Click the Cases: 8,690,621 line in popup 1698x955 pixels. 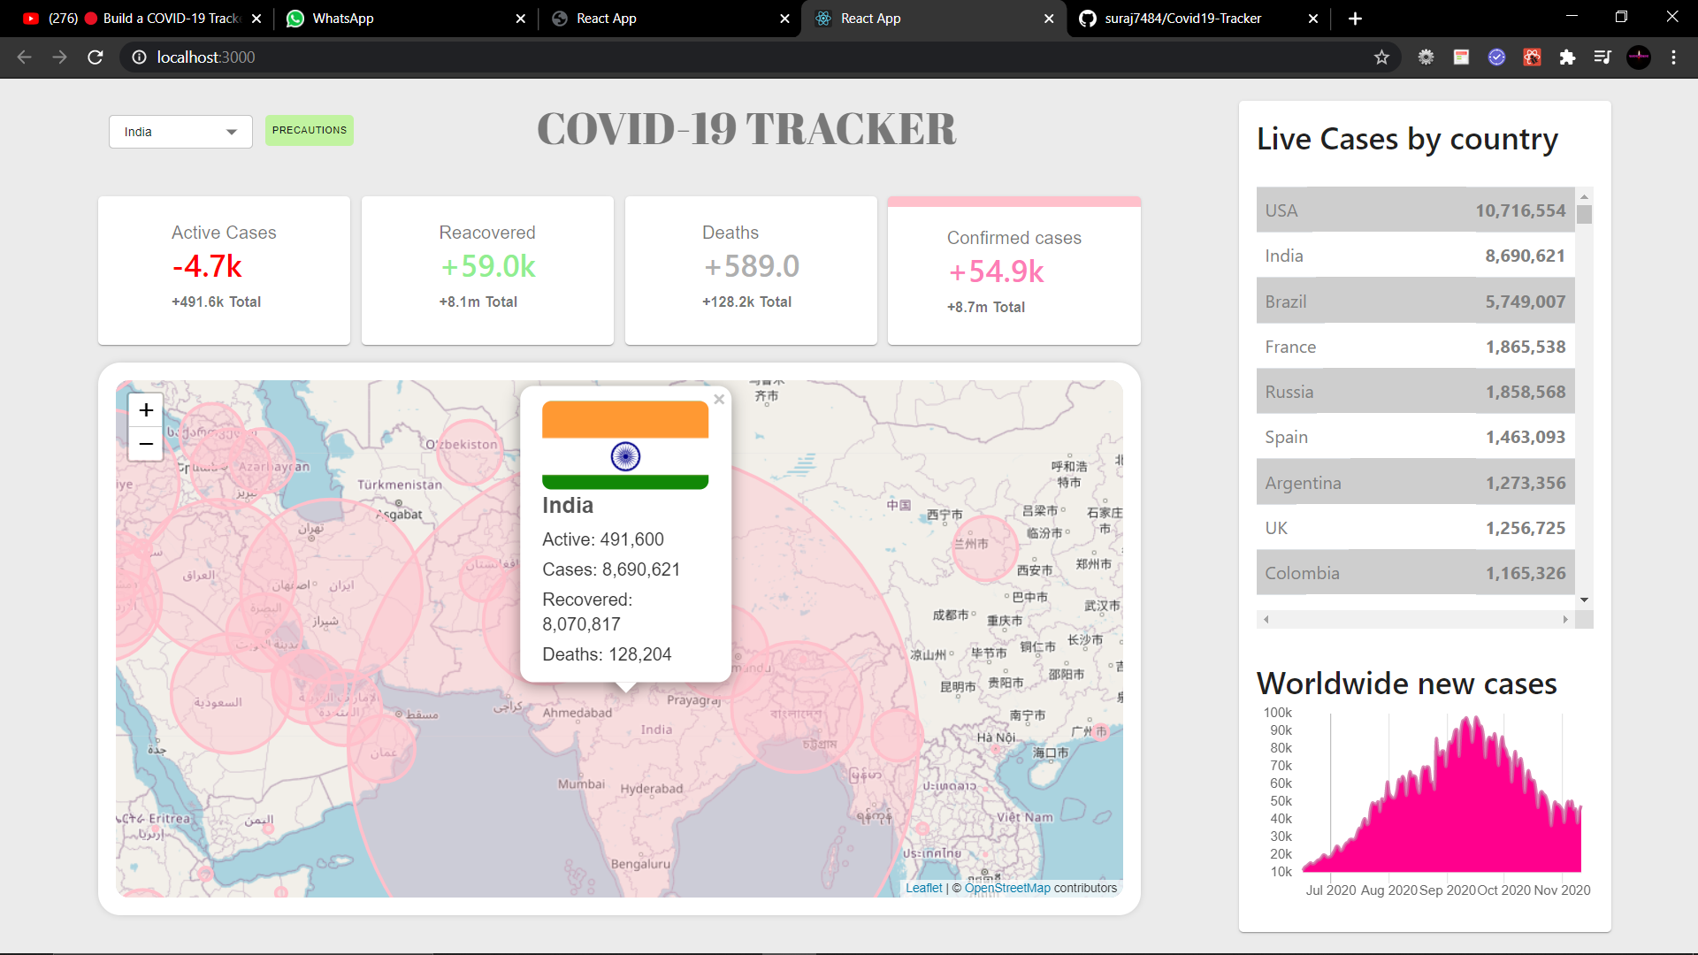(611, 569)
